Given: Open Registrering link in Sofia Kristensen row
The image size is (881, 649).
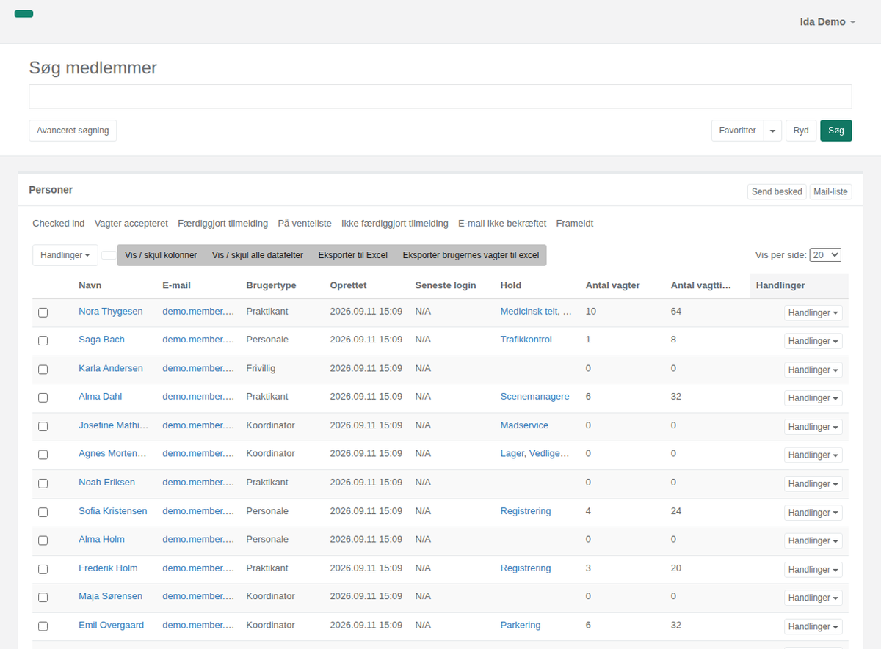Looking at the screenshot, I should click(x=526, y=511).
